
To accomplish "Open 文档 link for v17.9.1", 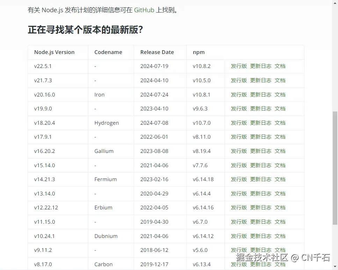I will [280, 137].
